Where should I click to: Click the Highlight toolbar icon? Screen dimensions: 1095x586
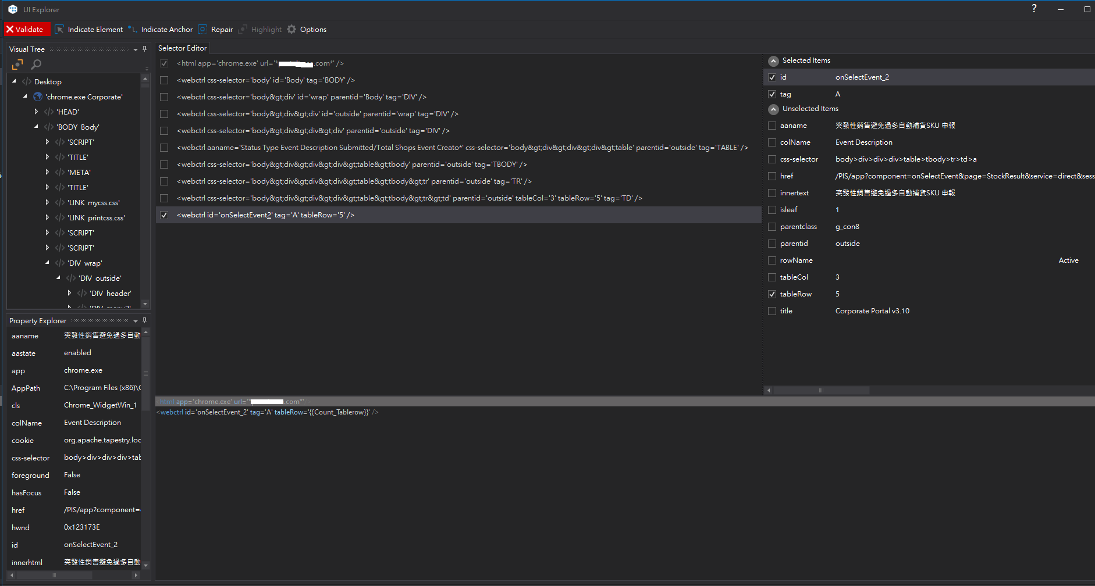(x=243, y=29)
